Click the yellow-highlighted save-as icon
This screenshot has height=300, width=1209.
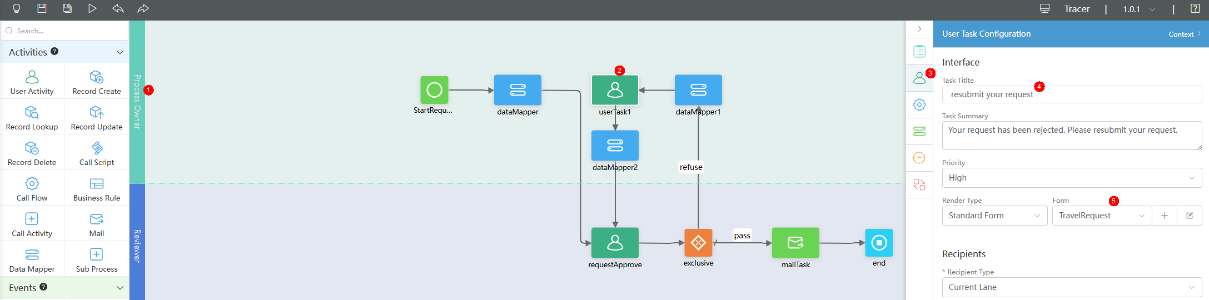click(67, 8)
